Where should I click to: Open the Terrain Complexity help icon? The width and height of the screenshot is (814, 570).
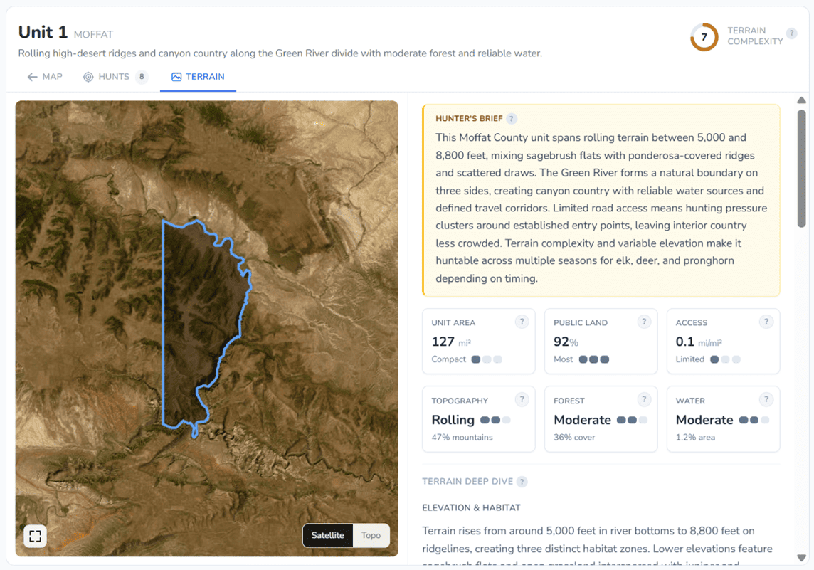[791, 33]
